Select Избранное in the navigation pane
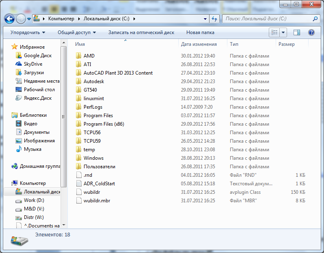 28,47
